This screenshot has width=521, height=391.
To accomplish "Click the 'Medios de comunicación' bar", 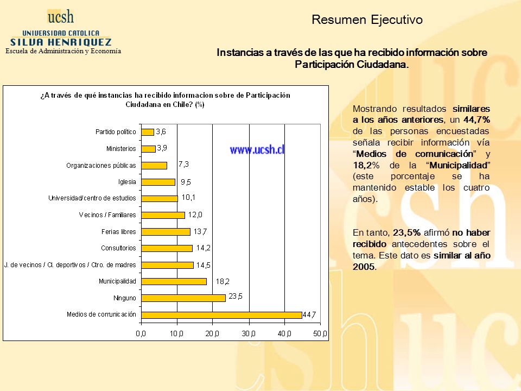I will 221,315.
